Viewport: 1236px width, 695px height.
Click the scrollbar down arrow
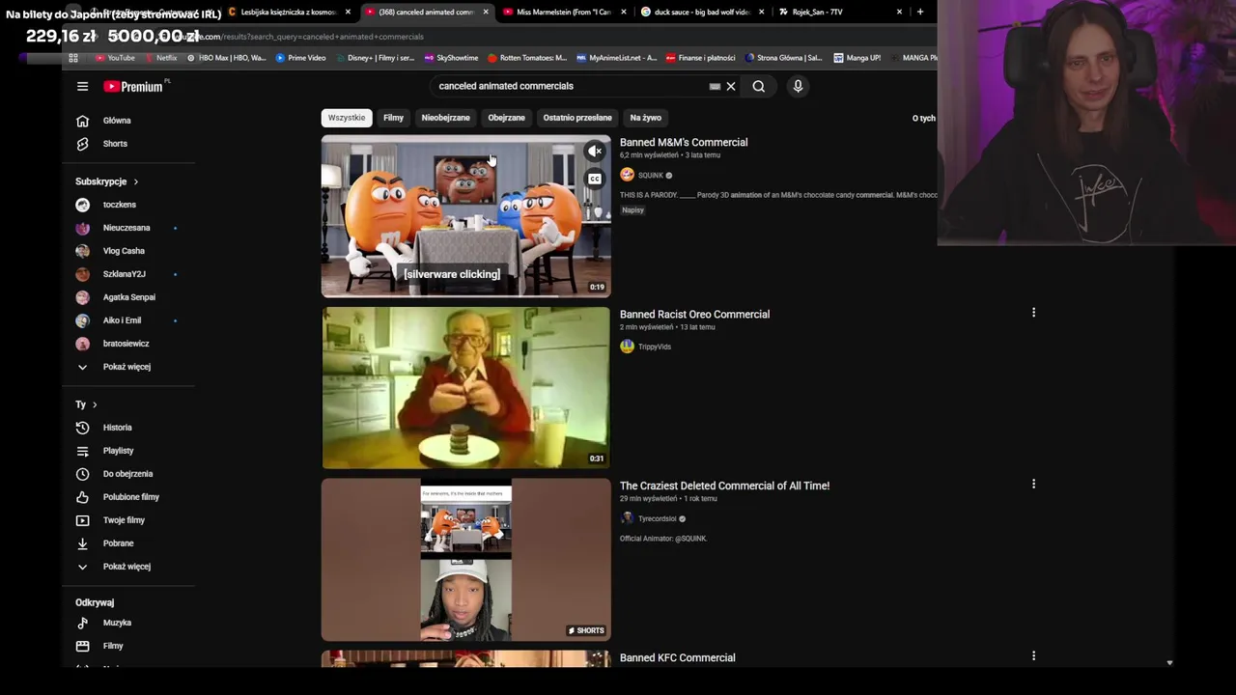(1169, 663)
